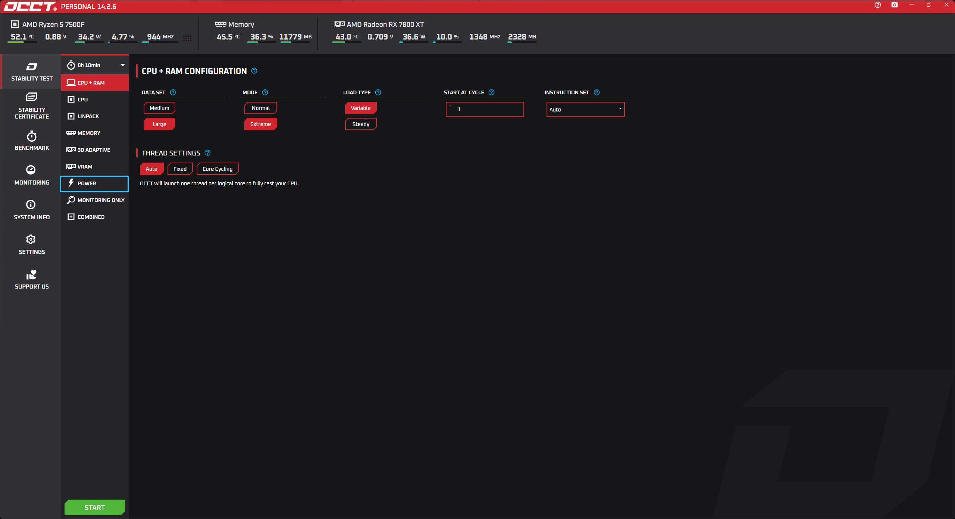Click the CPU core grid expander icon
Viewport: 955px width, 519px height.
pyautogui.click(x=187, y=38)
